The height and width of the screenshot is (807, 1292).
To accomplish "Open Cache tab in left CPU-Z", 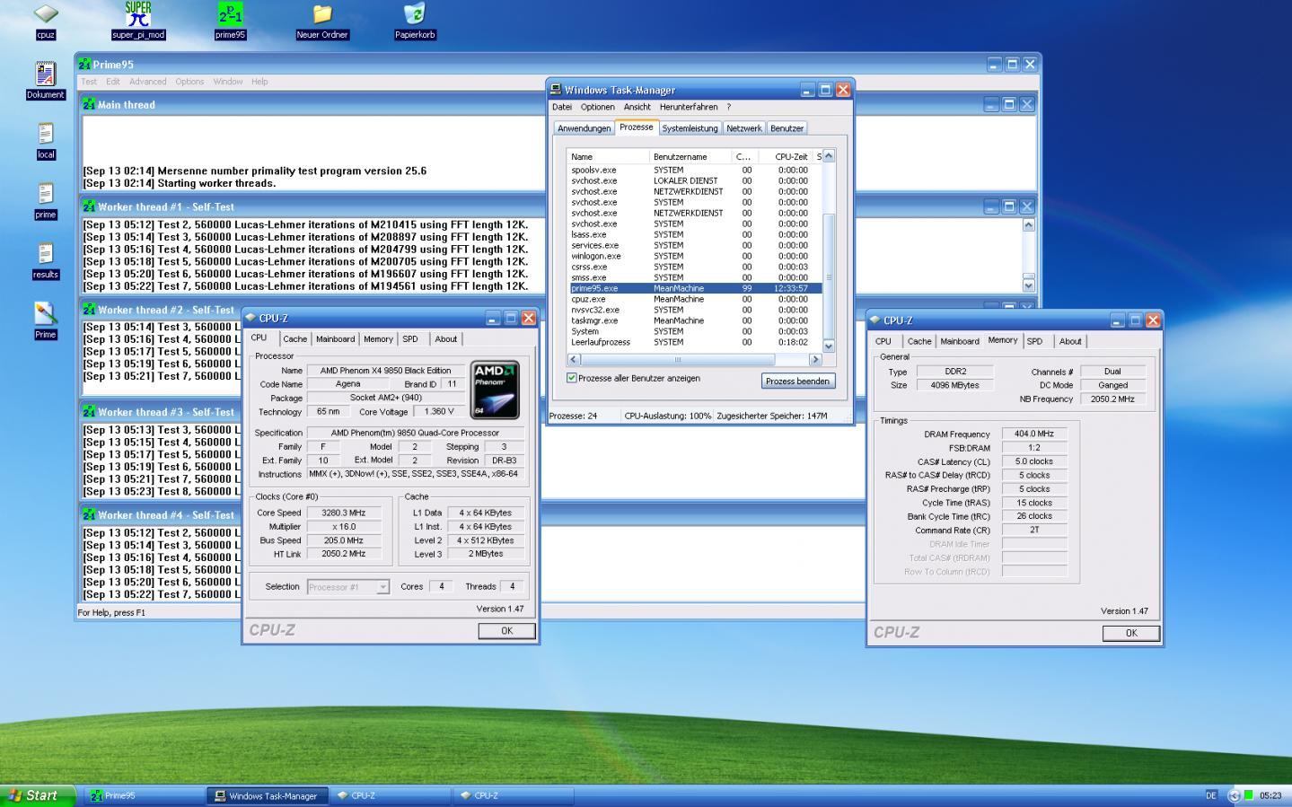I will pyautogui.click(x=294, y=339).
